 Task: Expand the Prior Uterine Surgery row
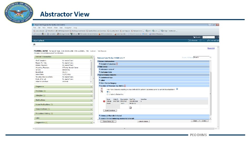click(x=99, y=83)
